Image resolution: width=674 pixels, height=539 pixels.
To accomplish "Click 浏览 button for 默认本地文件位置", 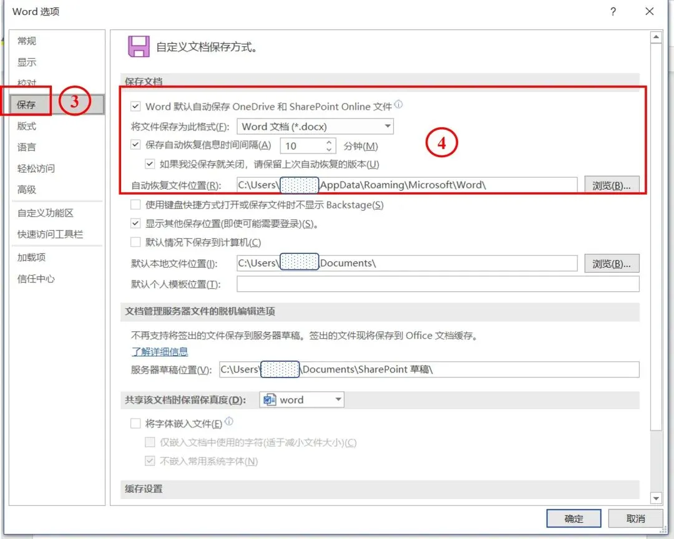I will pyautogui.click(x=612, y=263).
